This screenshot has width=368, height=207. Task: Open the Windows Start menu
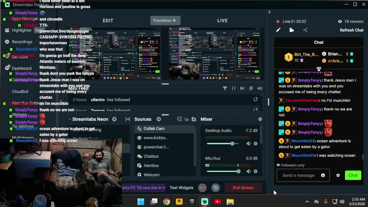point(141,202)
